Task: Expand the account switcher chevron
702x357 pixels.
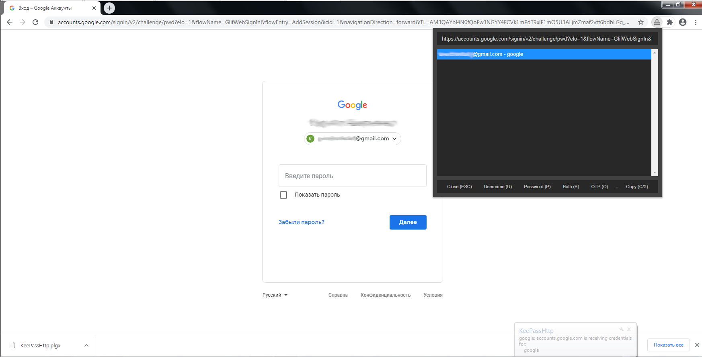Action: click(x=394, y=139)
